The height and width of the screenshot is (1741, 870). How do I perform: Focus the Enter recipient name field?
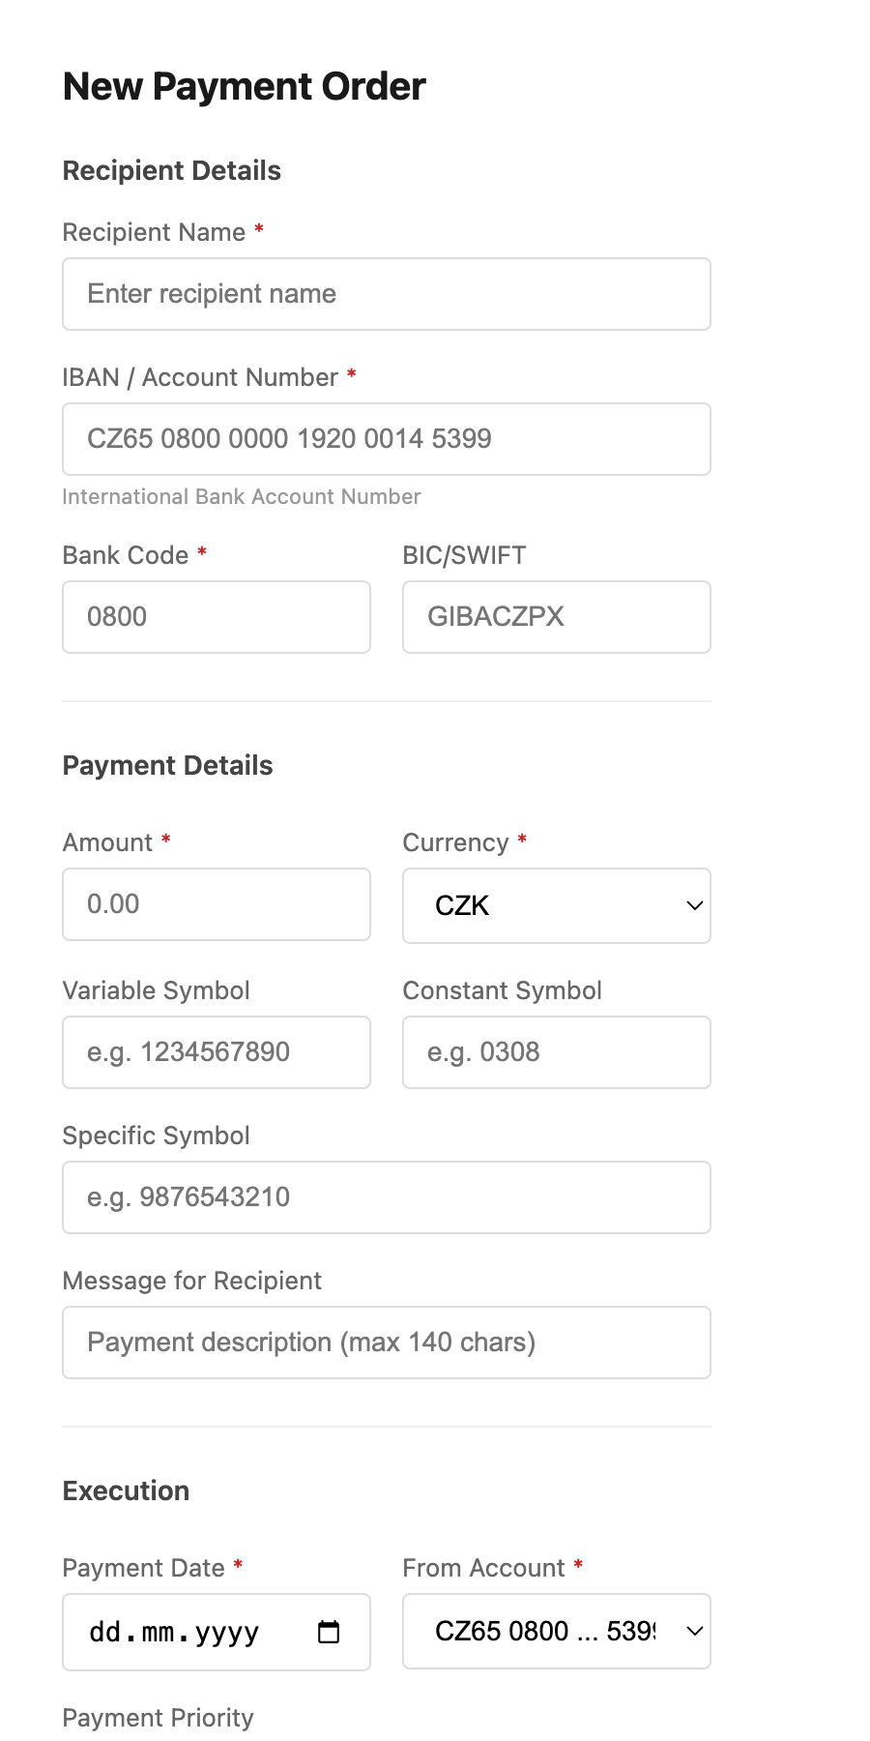[x=387, y=294]
